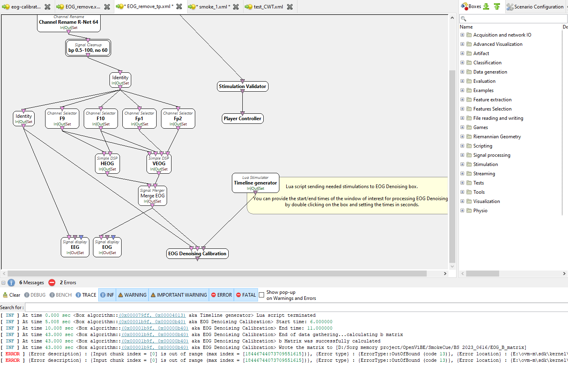This screenshot has height=365, width=568.
Task: Clear the log messages
Action: 11,295
